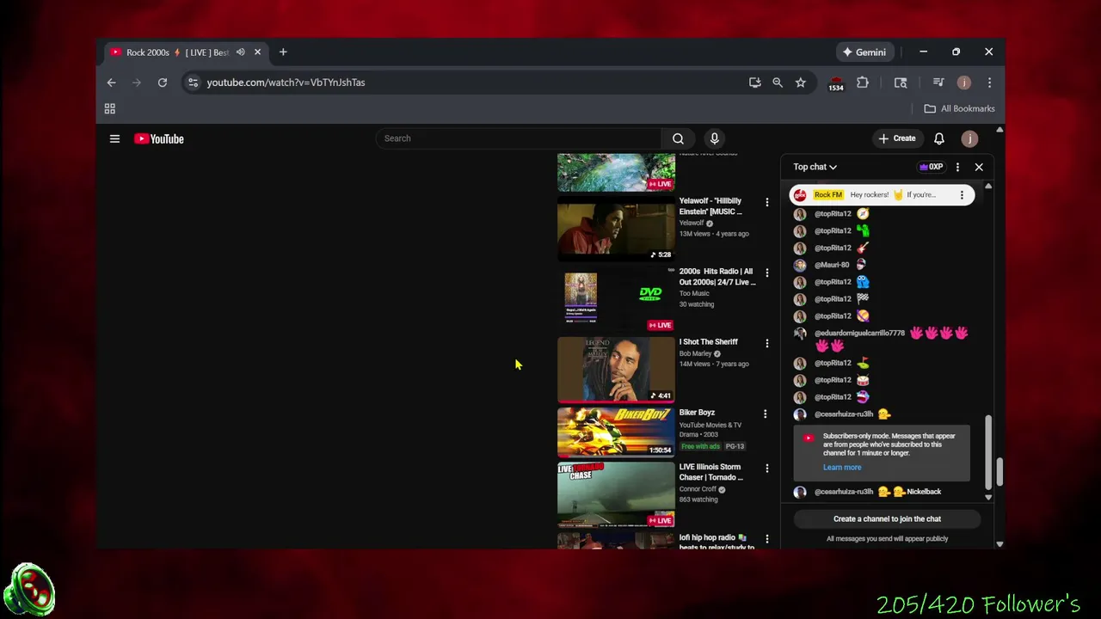The height and width of the screenshot is (619, 1101).
Task: Open the YouTube guide hamburger menu
Action: pos(114,138)
